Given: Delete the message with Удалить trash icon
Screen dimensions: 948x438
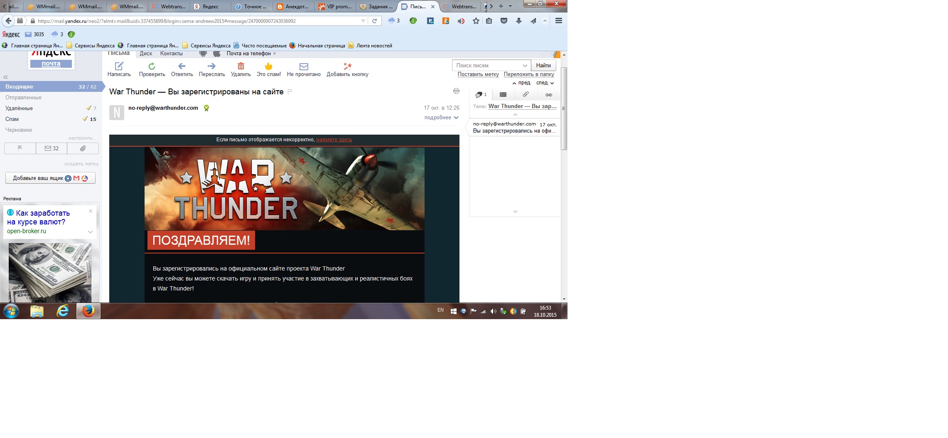Looking at the screenshot, I should 241,66.
